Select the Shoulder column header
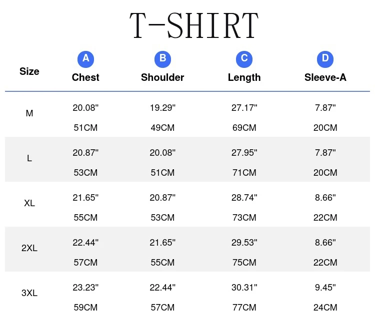375x336 pixels. pyautogui.click(x=162, y=77)
